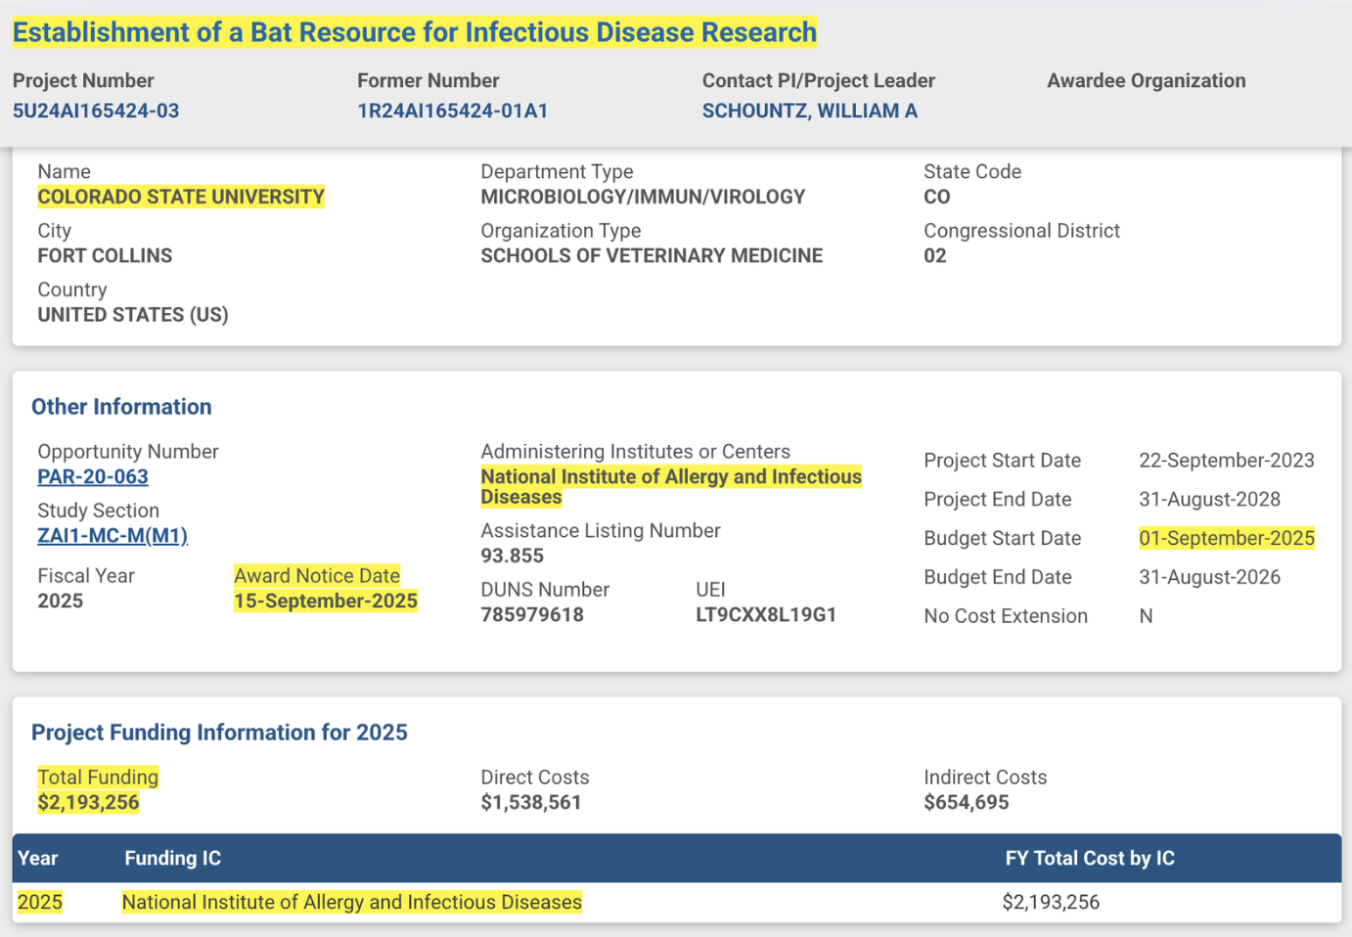The height and width of the screenshot is (937, 1352).
Task: Open project number 5U24AI165424-03 link
Action: click(96, 111)
